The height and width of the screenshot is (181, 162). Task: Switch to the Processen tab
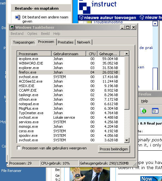tap(46, 42)
